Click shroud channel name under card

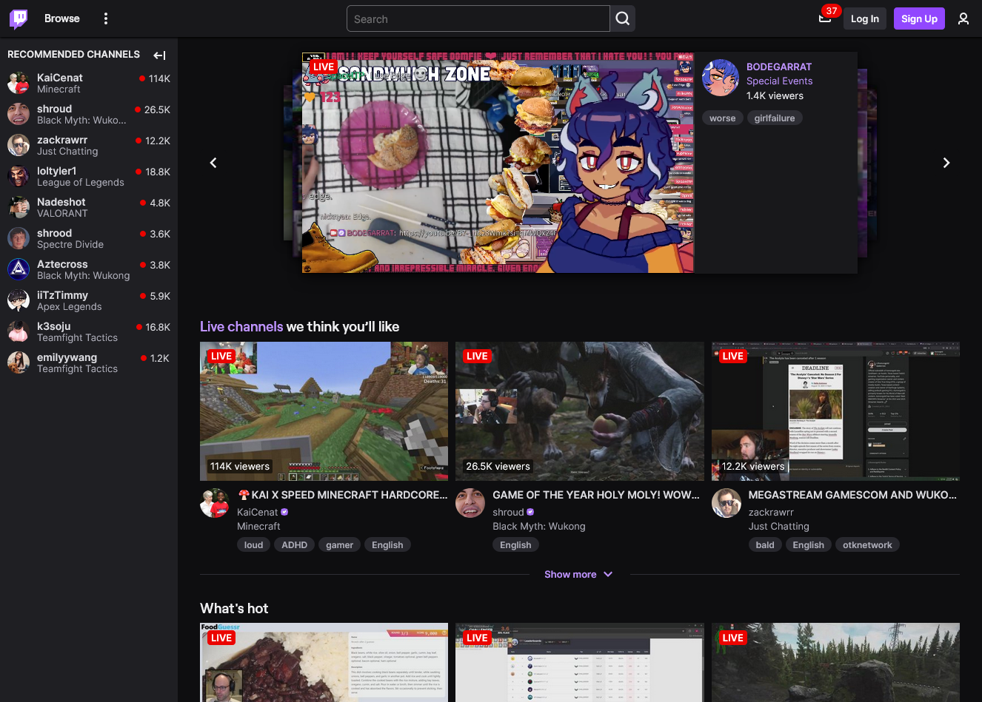tap(508, 512)
